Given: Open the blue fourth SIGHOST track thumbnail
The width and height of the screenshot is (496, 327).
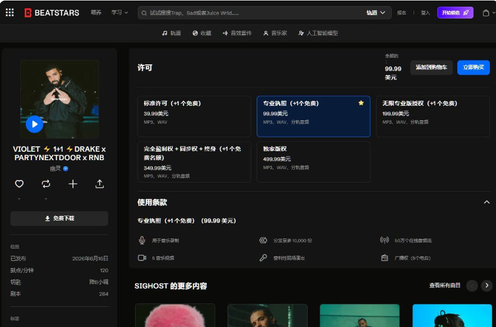Looking at the screenshot, I should tap(452, 315).
